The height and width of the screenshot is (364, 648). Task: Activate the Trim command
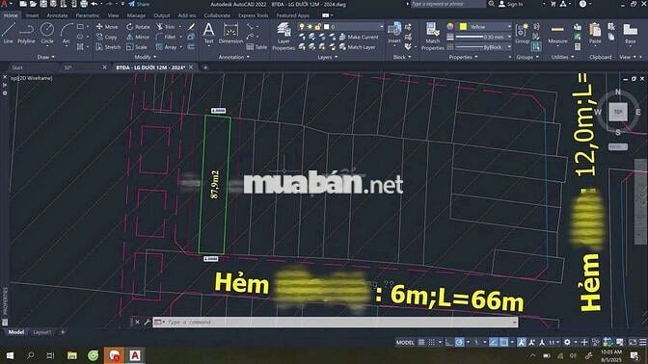click(x=165, y=26)
